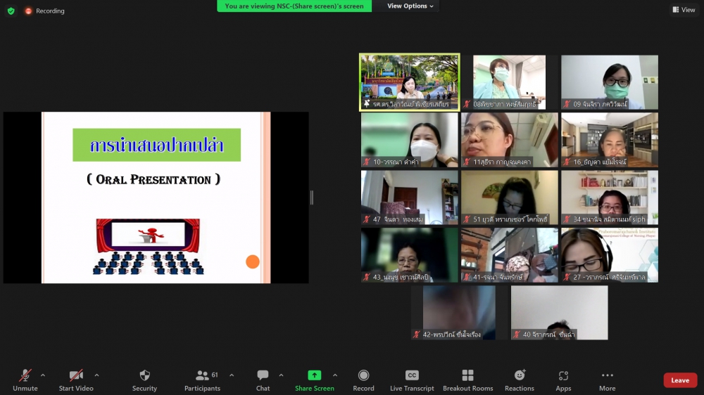Viewport: 704px width, 395px height.
Task: Open the View Options dropdown
Action: (x=411, y=6)
